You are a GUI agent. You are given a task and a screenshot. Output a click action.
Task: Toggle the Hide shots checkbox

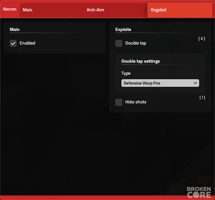pos(119,102)
